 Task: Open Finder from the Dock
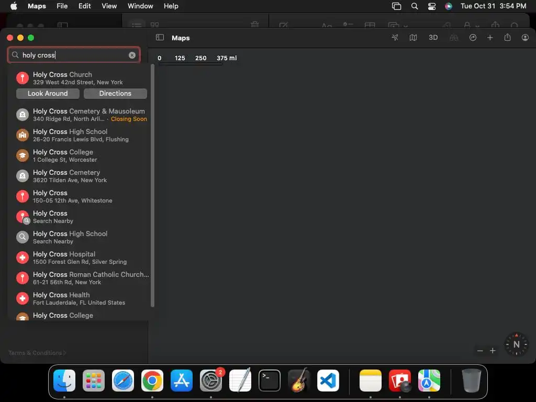pyautogui.click(x=64, y=381)
